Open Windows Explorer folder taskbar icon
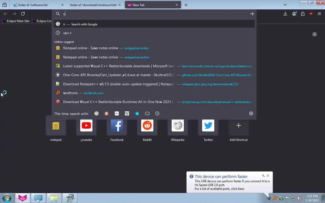This screenshot has height=203, width=325. pos(54,198)
